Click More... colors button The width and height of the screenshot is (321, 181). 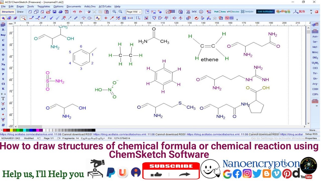pos(313,130)
